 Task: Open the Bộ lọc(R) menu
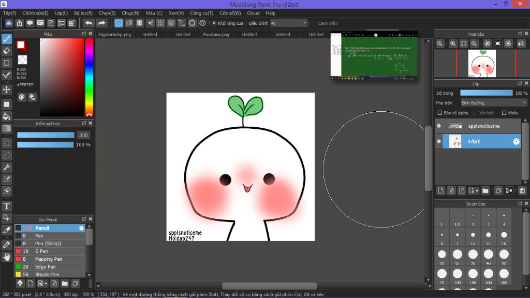83,13
